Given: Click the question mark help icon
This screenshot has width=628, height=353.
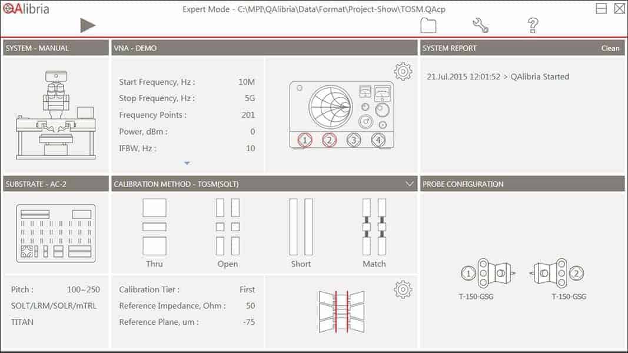Looking at the screenshot, I should pyautogui.click(x=533, y=25).
